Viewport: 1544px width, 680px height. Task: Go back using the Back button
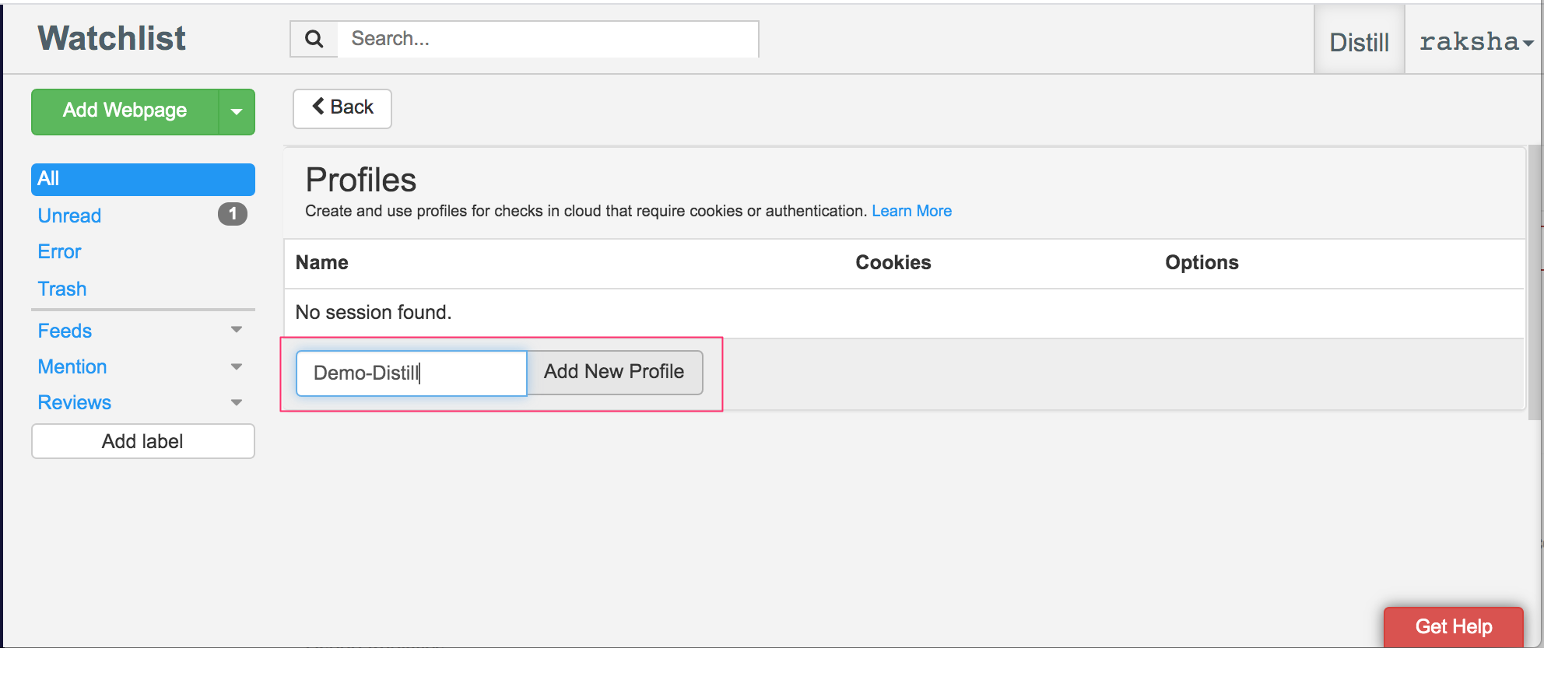point(342,107)
